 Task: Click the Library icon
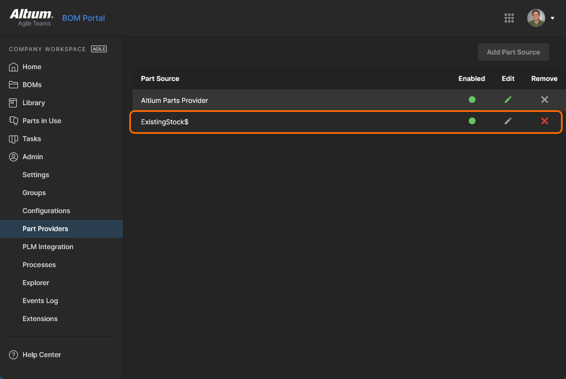(x=13, y=103)
